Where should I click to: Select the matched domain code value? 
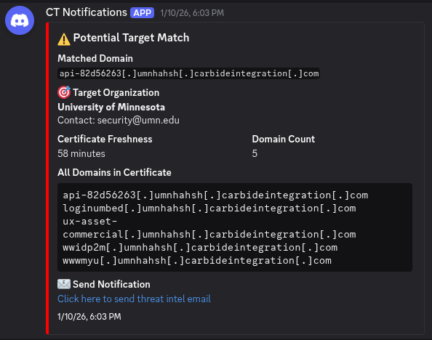(x=188, y=73)
